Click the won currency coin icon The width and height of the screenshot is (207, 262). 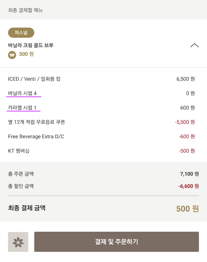click(x=12, y=55)
